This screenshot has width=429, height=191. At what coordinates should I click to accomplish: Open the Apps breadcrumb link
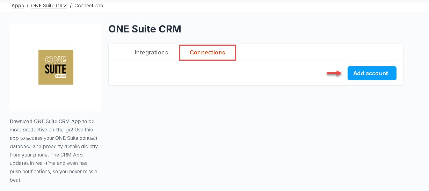17,6
